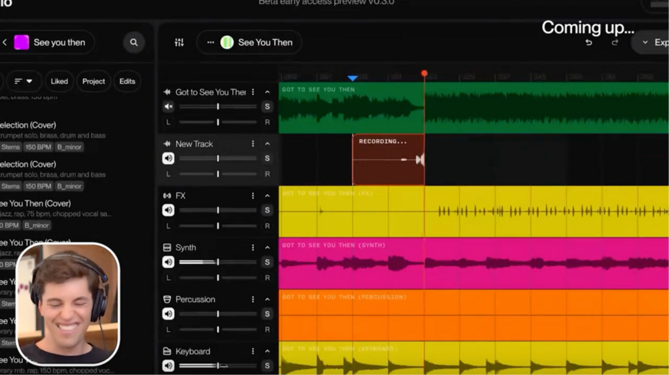
Task: Click the blue timeline position marker
Action: [353, 78]
